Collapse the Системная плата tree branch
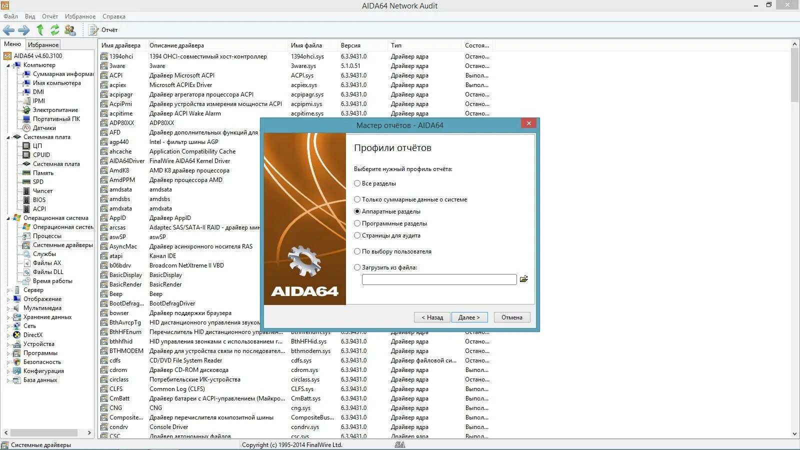Screen dimensions: 800x450 pyautogui.click(x=8, y=137)
